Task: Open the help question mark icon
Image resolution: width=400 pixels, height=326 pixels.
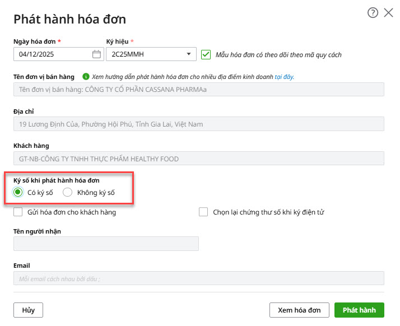Action: coord(373,13)
